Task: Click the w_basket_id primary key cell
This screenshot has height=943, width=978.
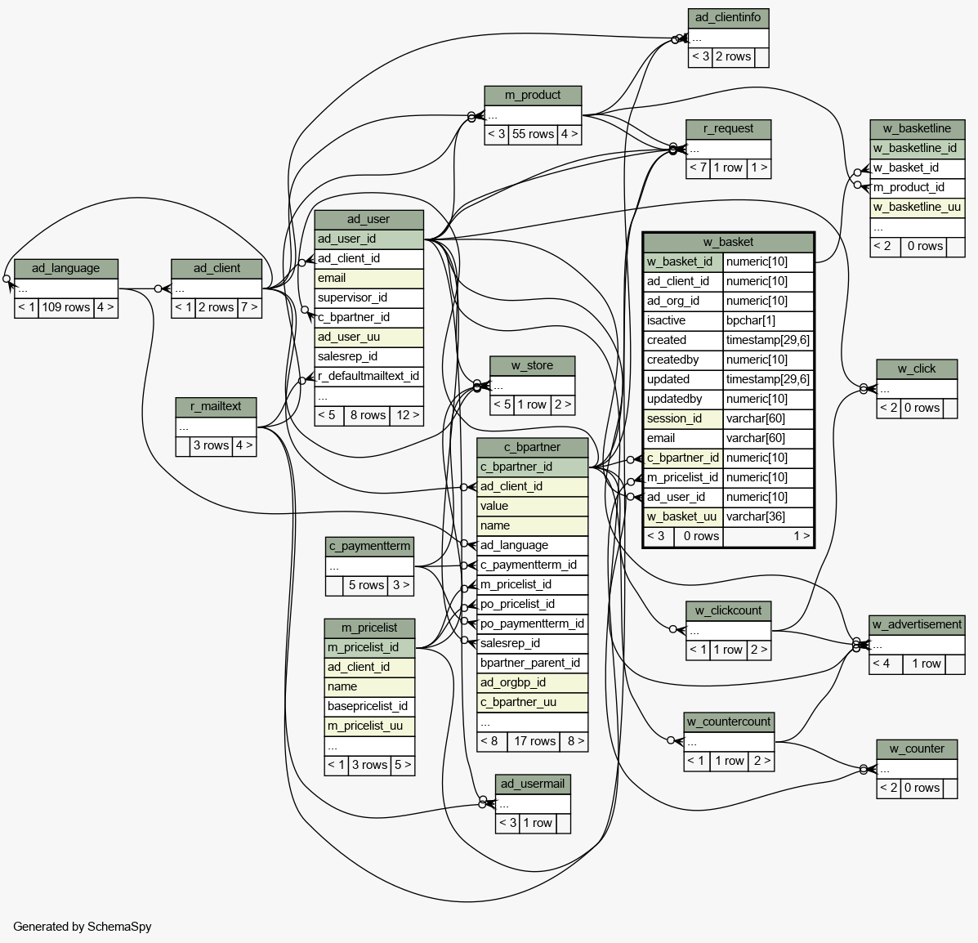Action: coord(682,261)
